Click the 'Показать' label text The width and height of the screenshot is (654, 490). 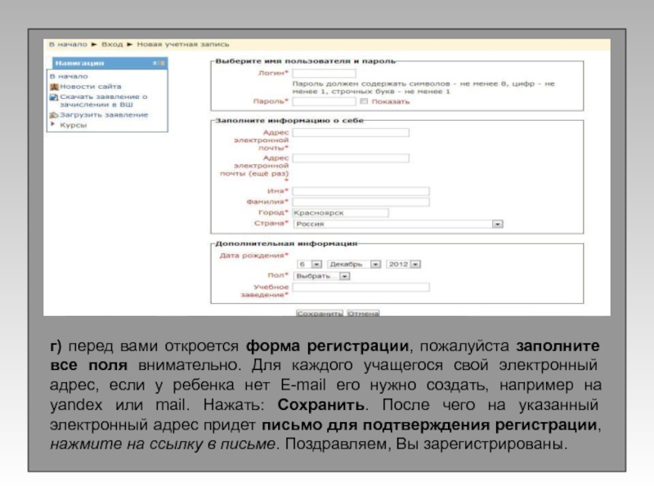click(x=391, y=101)
